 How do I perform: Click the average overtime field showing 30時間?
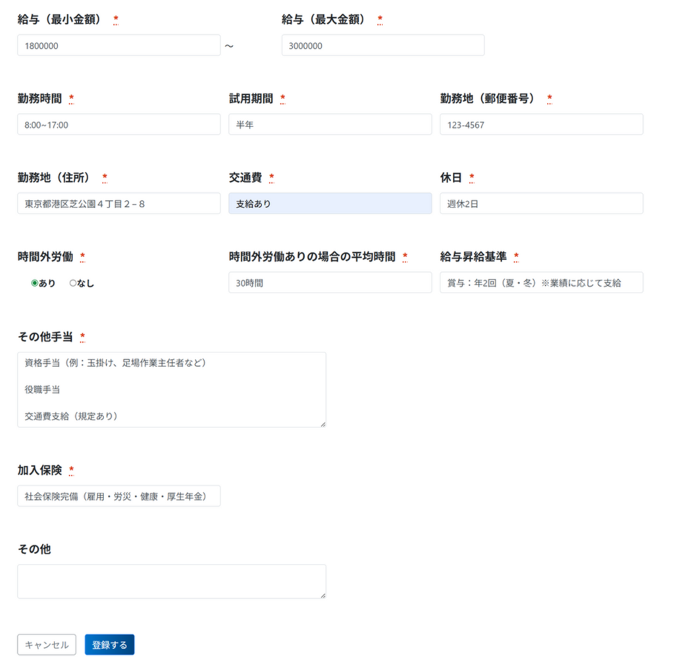(330, 283)
